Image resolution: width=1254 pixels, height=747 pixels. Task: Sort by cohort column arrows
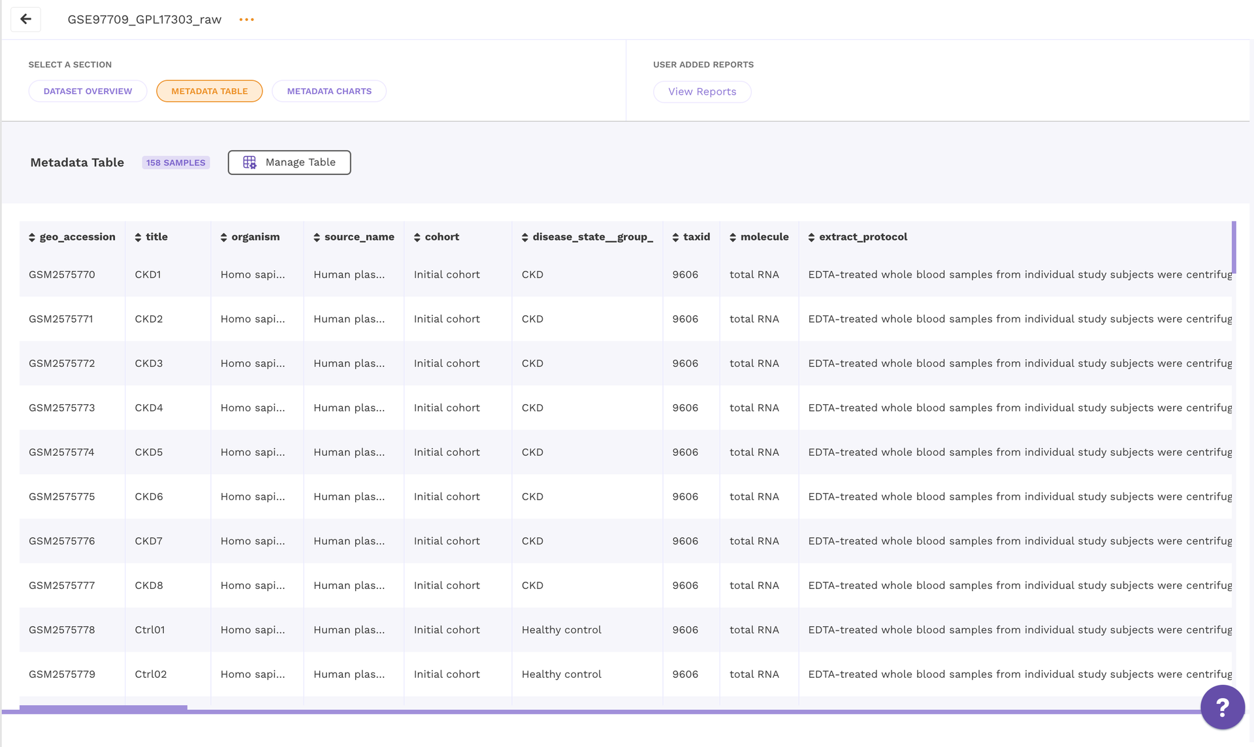[417, 238]
